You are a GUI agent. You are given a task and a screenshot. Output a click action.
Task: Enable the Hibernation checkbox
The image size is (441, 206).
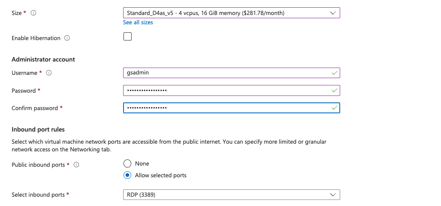[x=128, y=37]
